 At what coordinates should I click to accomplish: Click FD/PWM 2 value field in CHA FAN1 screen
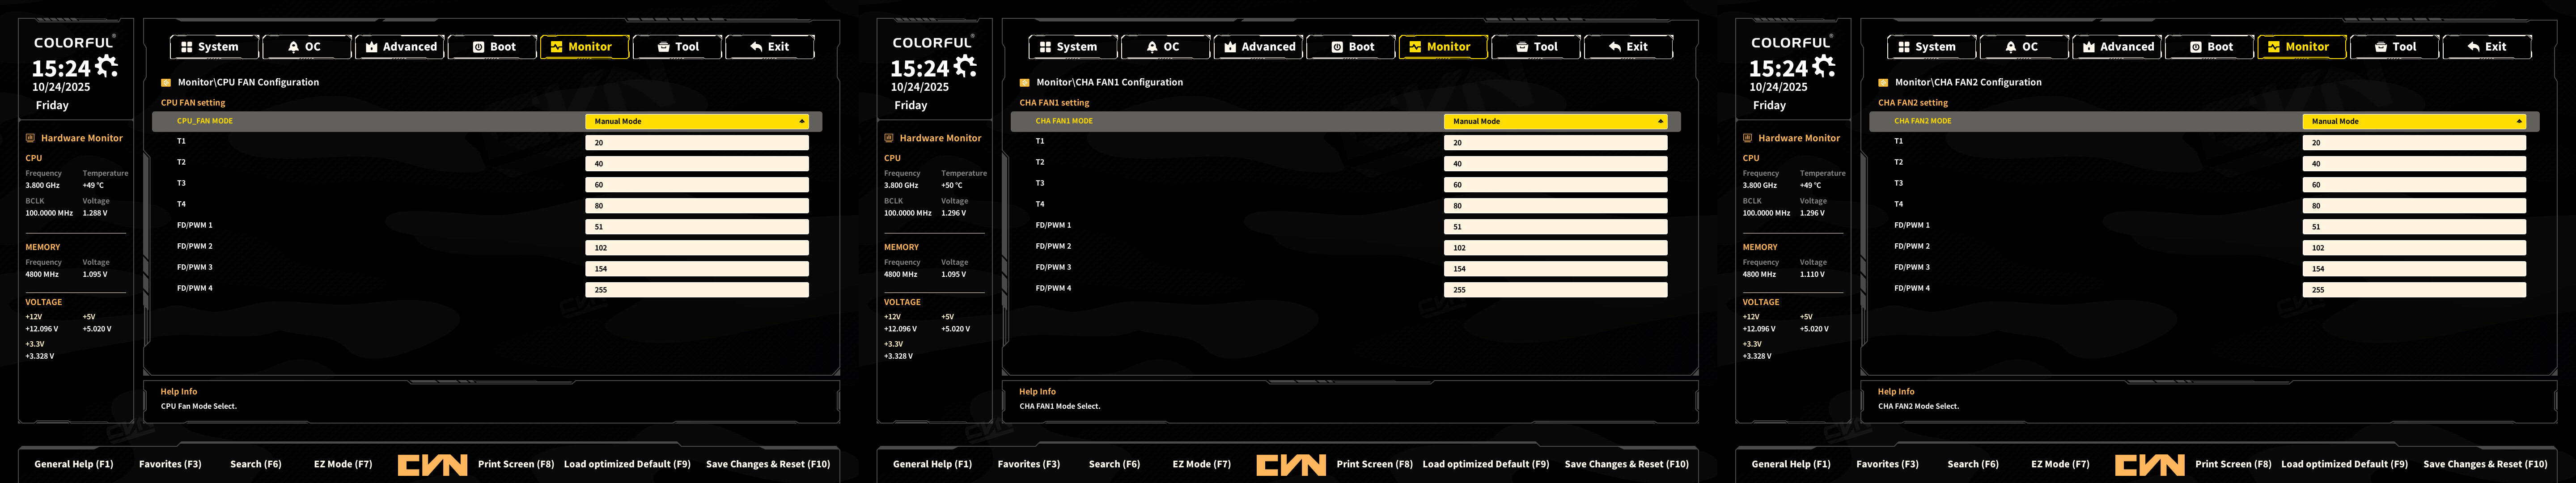coord(1555,248)
